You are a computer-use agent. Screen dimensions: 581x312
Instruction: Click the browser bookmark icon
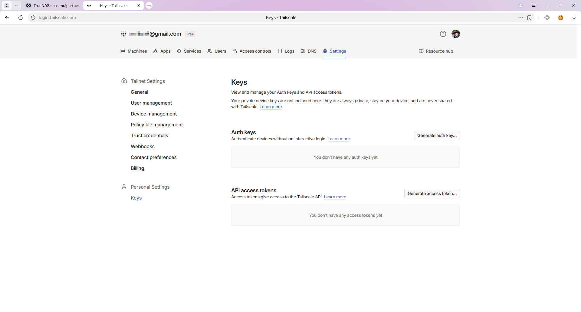coord(529,18)
